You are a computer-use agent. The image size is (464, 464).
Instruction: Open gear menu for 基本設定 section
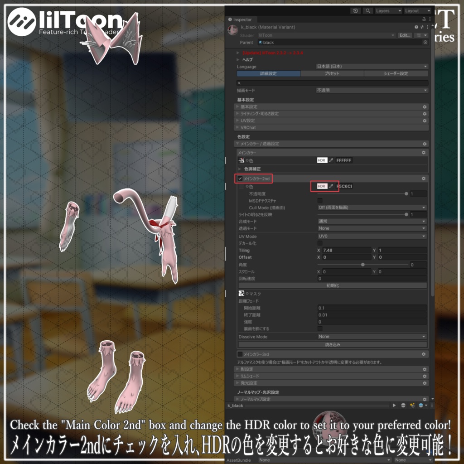click(x=425, y=106)
